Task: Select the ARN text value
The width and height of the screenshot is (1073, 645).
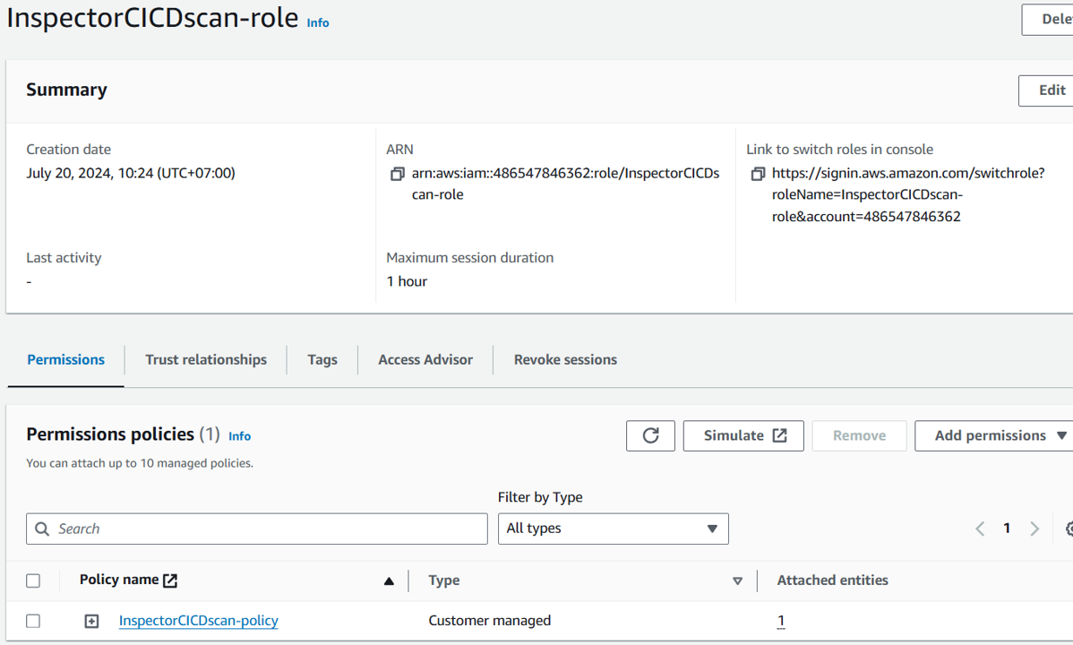Action: (x=565, y=184)
